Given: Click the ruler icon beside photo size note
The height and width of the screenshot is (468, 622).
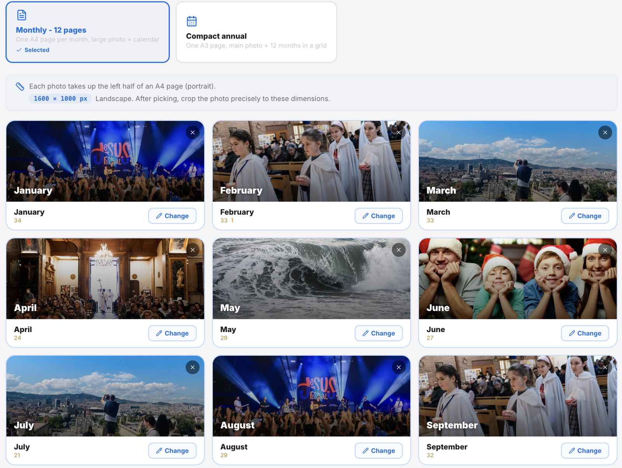Looking at the screenshot, I should click(x=20, y=86).
